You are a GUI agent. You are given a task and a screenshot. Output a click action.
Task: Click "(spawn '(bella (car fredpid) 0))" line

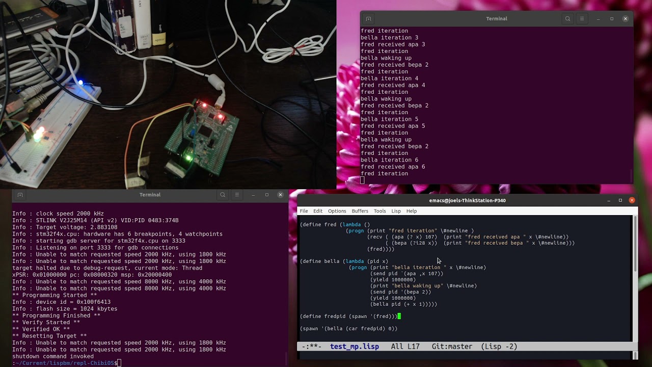[348, 329]
